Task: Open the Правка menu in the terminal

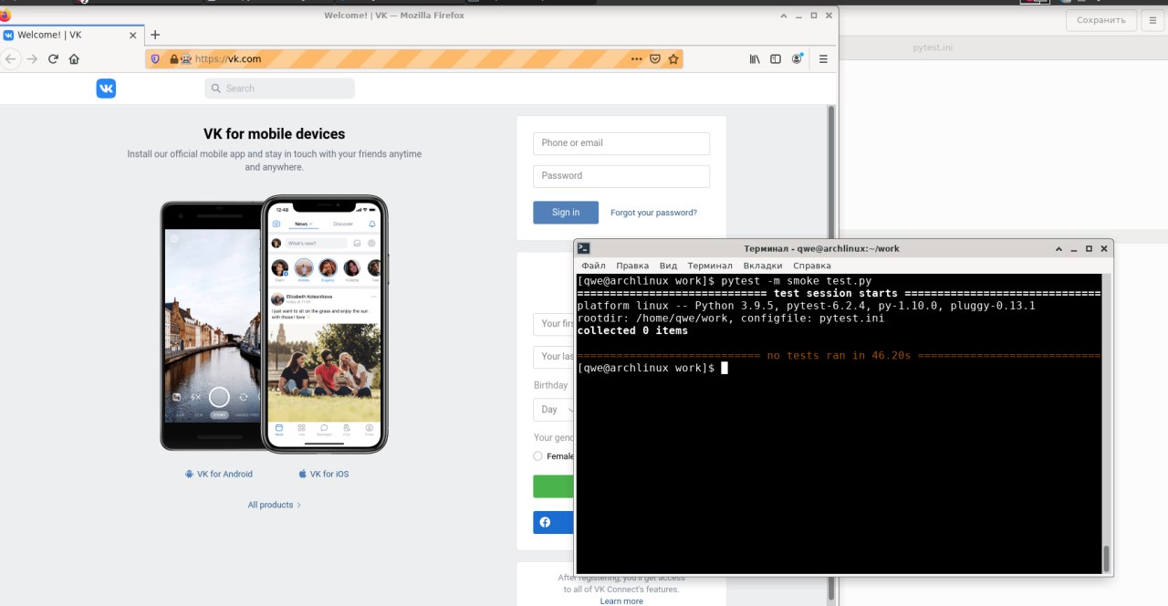Action: tap(632, 266)
